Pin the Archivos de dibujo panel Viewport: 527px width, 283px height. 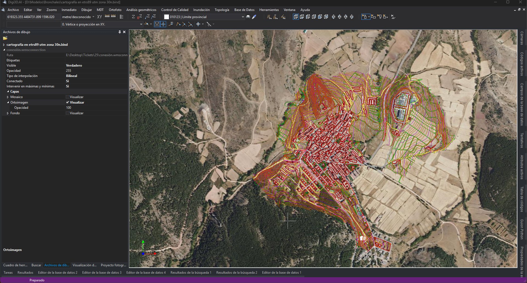tap(120, 32)
